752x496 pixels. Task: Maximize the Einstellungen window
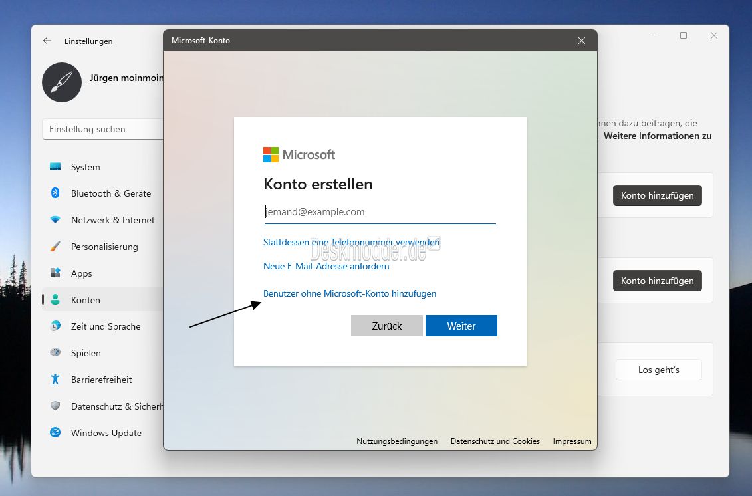pyautogui.click(x=684, y=35)
